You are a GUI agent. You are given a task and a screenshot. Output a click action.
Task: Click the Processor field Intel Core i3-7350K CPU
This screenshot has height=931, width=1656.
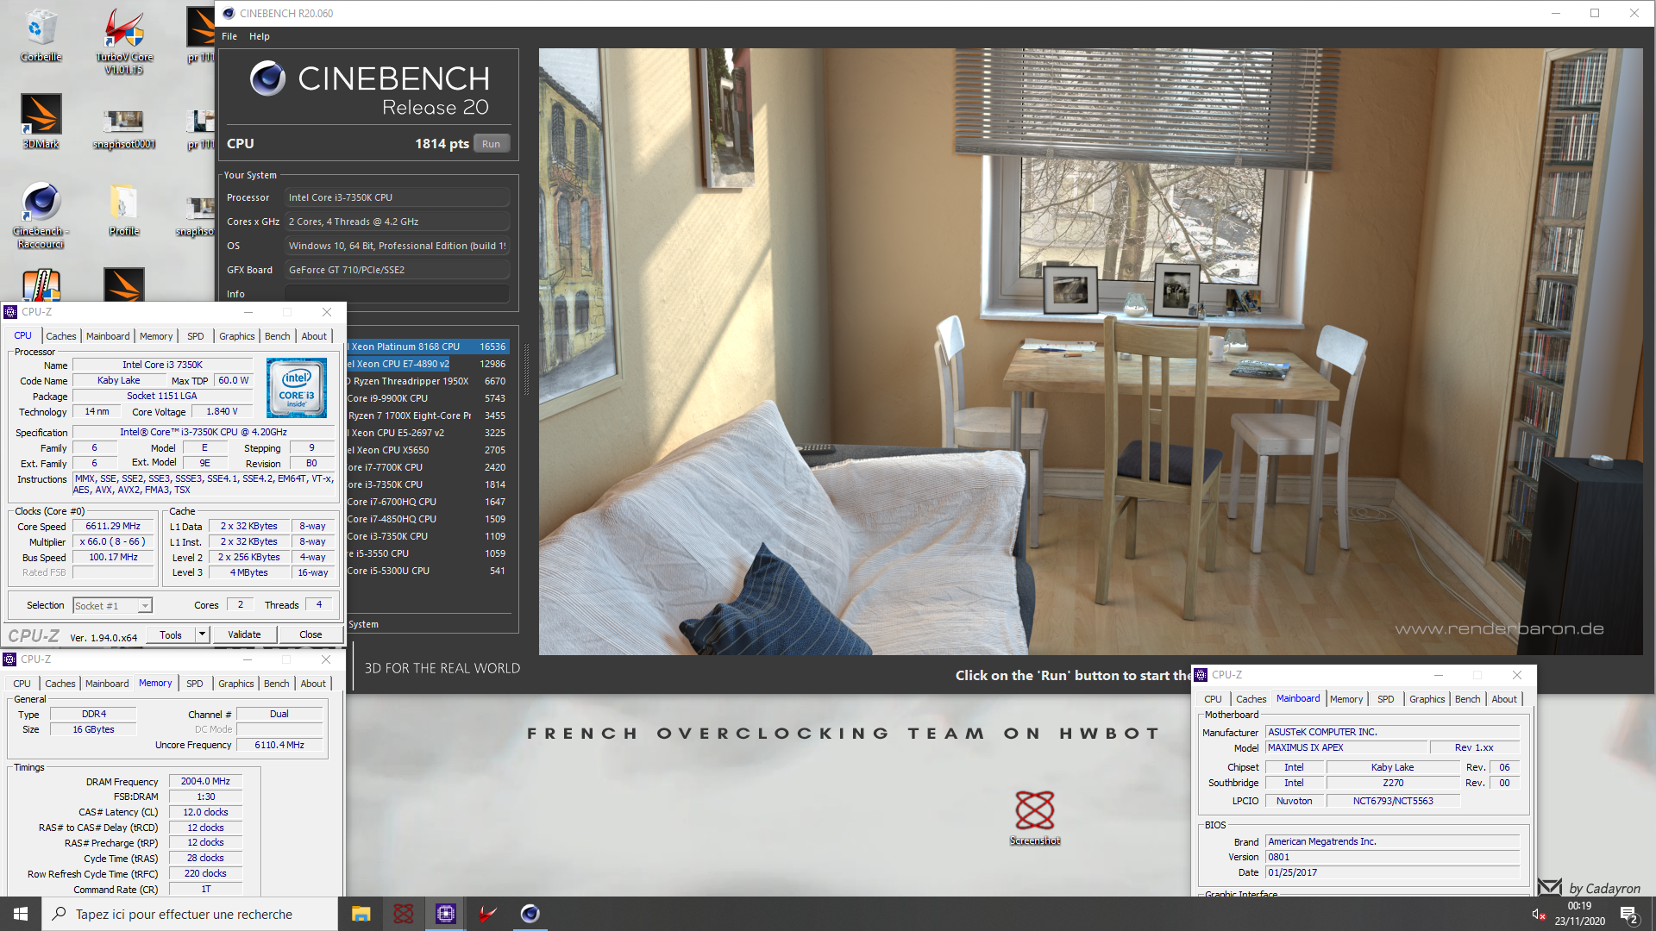397,197
